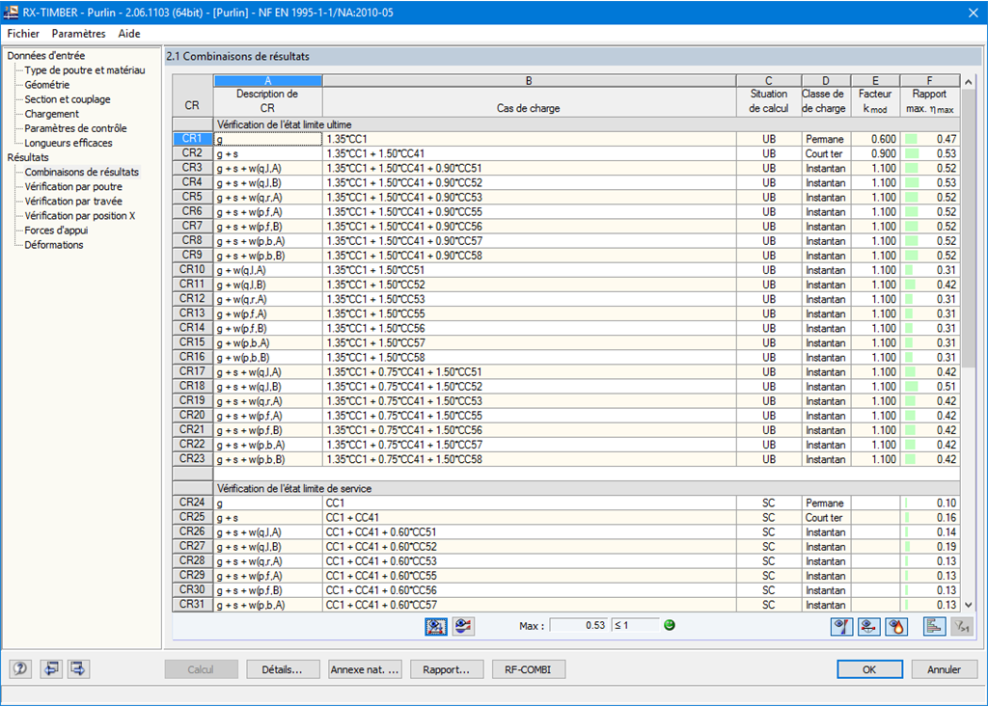Open Chargement in the navigation tree
Screen dimensions: 988x707
(x=52, y=114)
